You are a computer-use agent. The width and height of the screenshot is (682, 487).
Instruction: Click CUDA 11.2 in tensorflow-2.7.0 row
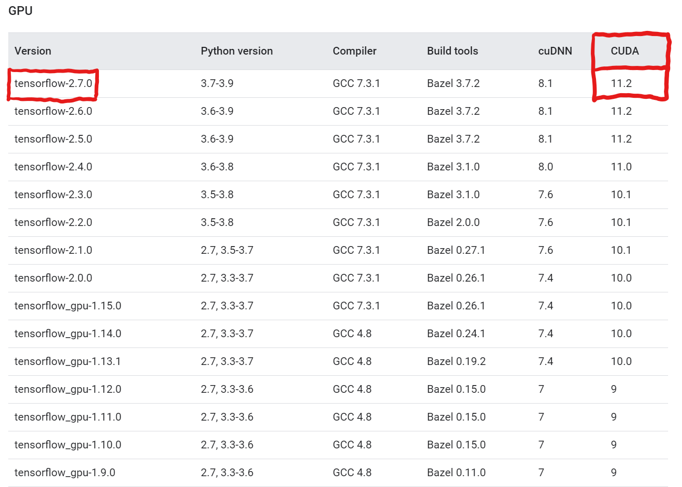point(621,83)
